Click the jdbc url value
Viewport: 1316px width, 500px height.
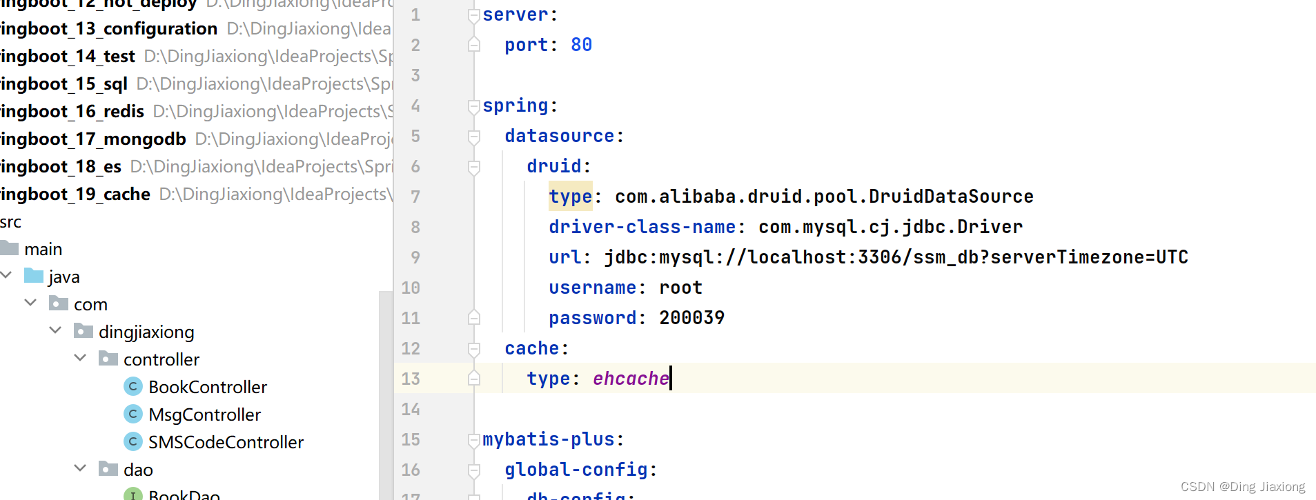point(896,257)
